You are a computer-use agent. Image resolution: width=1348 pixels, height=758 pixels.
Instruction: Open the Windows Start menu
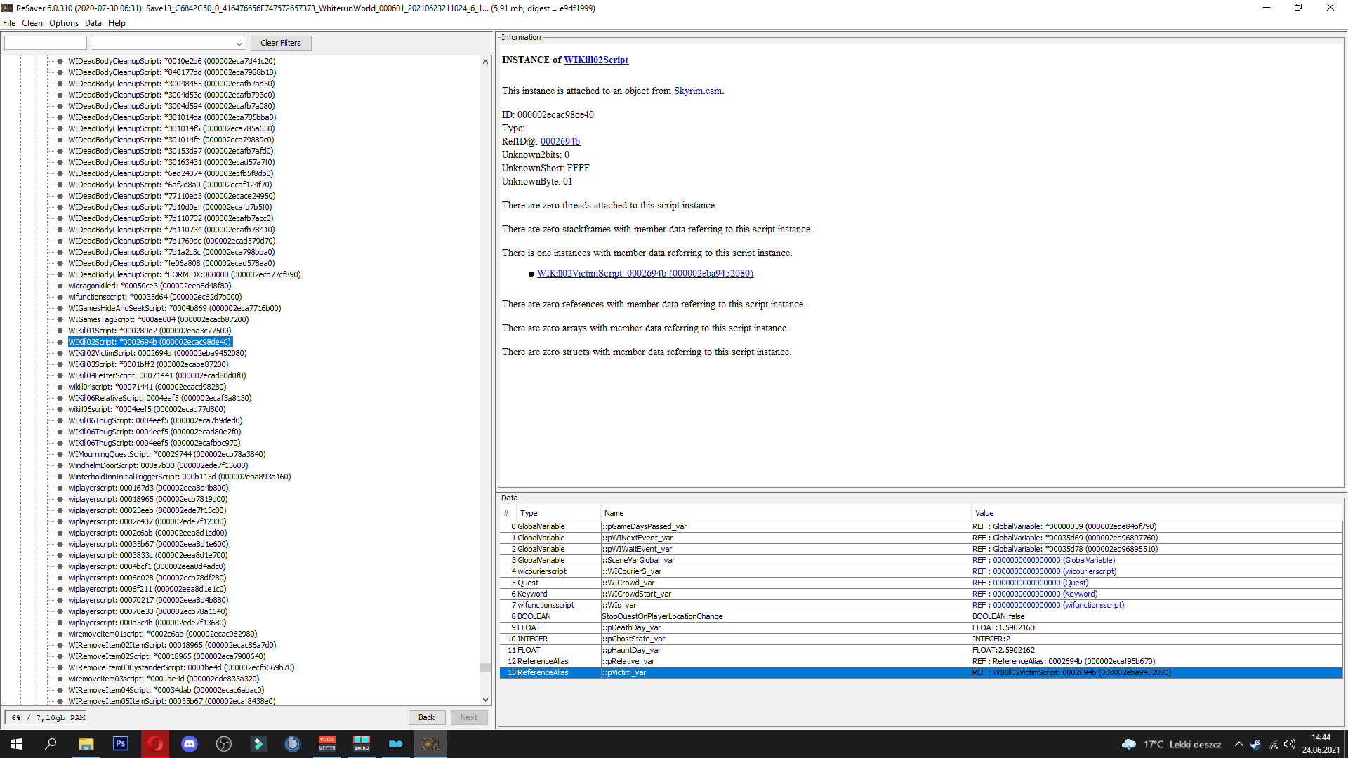pos(17,744)
